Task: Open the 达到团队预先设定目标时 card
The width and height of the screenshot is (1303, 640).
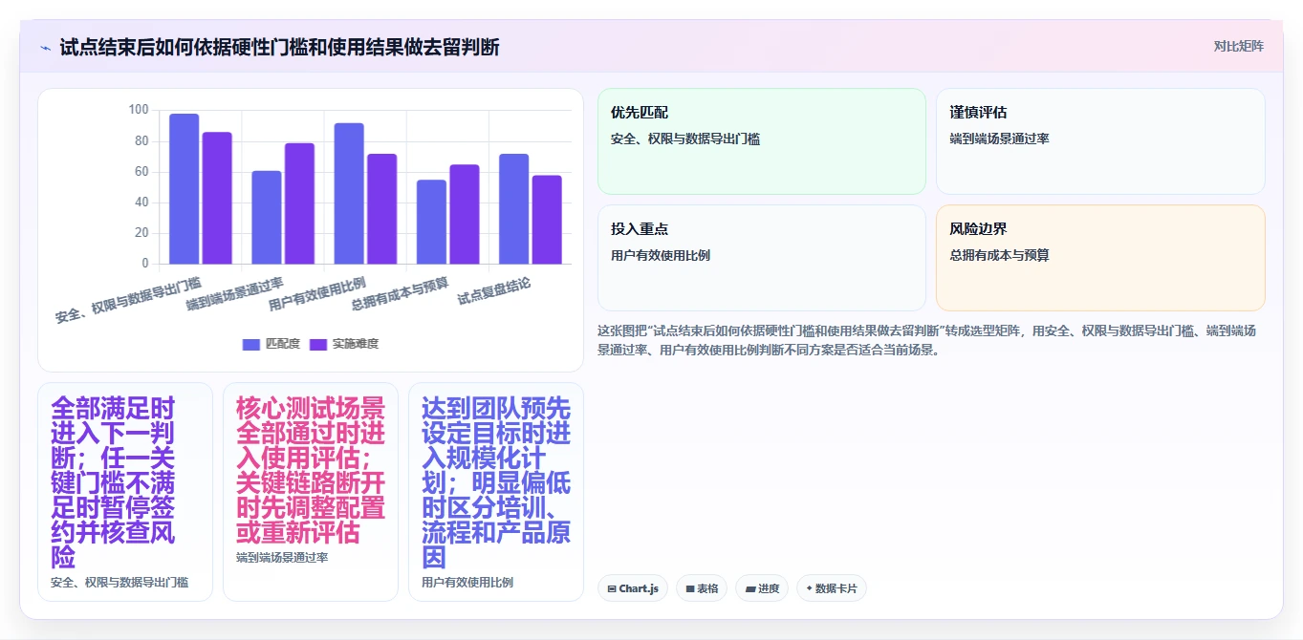Action: tap(496, 492)
